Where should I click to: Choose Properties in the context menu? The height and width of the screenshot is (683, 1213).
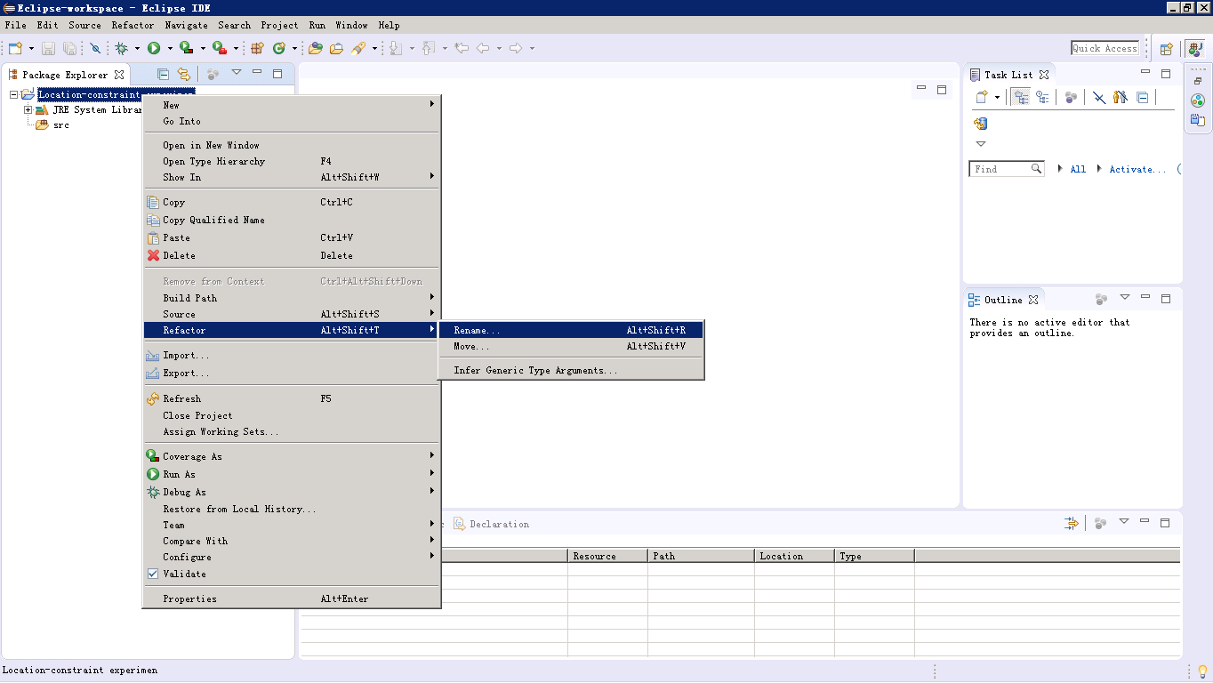[x=292, y=599]
